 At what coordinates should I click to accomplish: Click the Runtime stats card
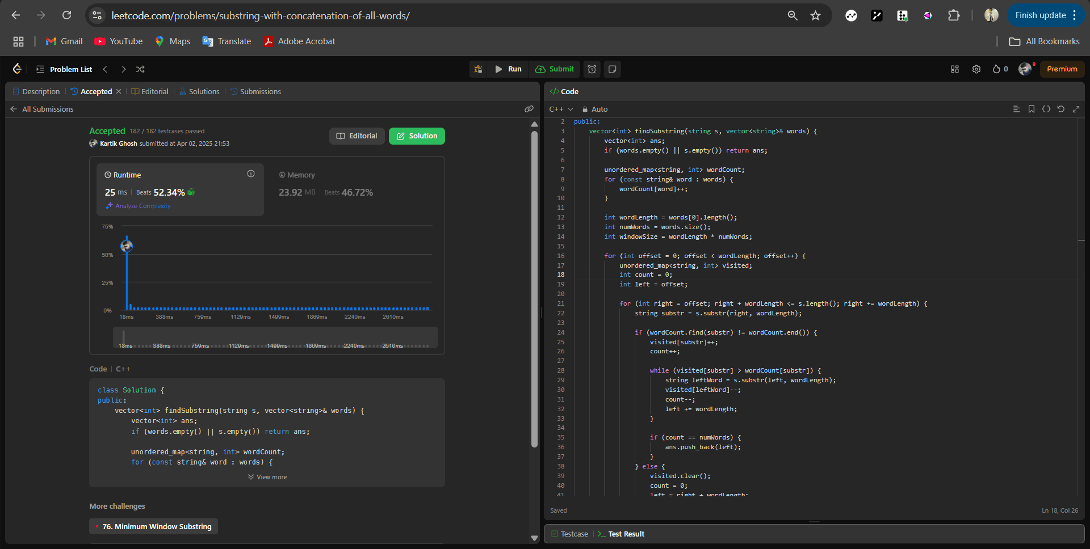point(180,189)
